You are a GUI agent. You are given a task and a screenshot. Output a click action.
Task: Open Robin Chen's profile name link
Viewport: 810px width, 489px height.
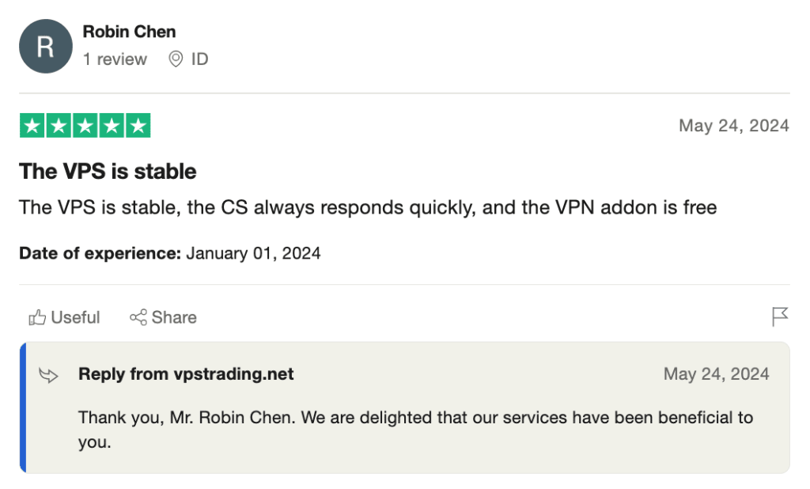129,32
